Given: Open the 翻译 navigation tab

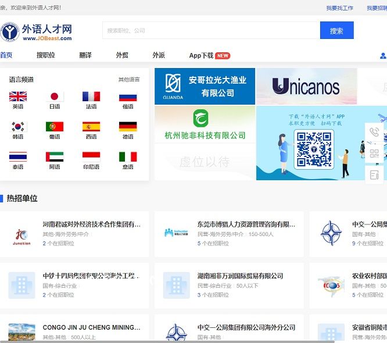Looking at the screenshot, I should [85, 55].
